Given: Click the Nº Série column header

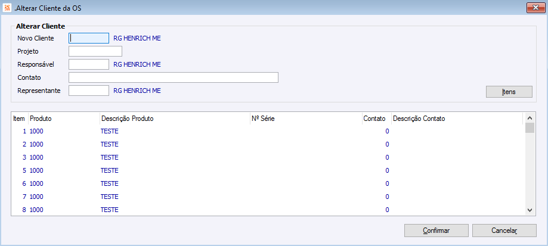Looking at the screenshot, I should pyautogui.click(x=305, y=119).
